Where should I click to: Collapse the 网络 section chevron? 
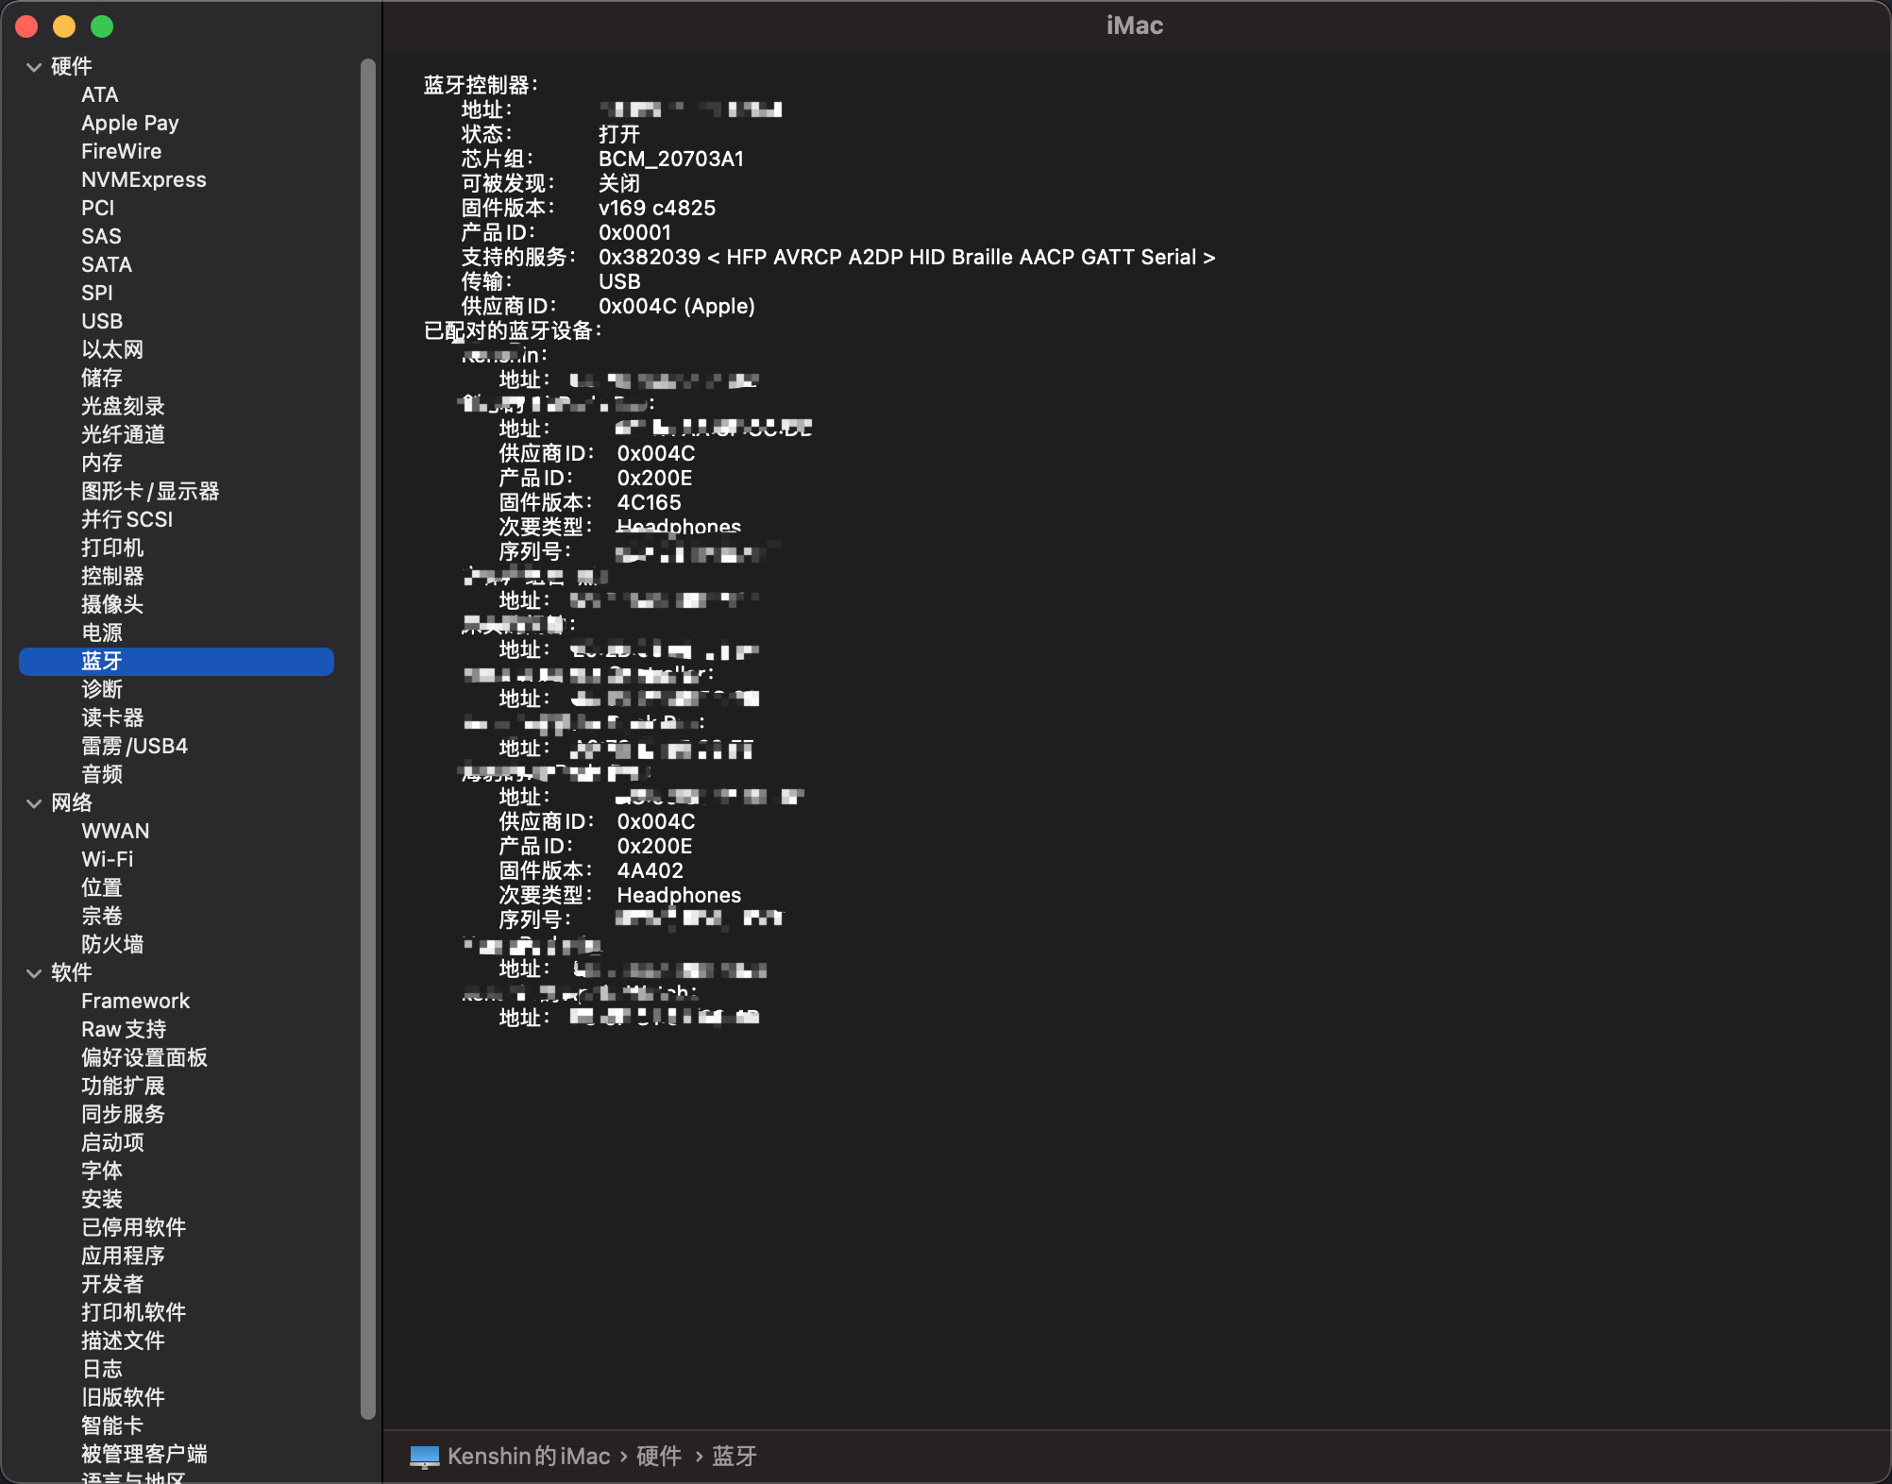[x=34, y=803]
